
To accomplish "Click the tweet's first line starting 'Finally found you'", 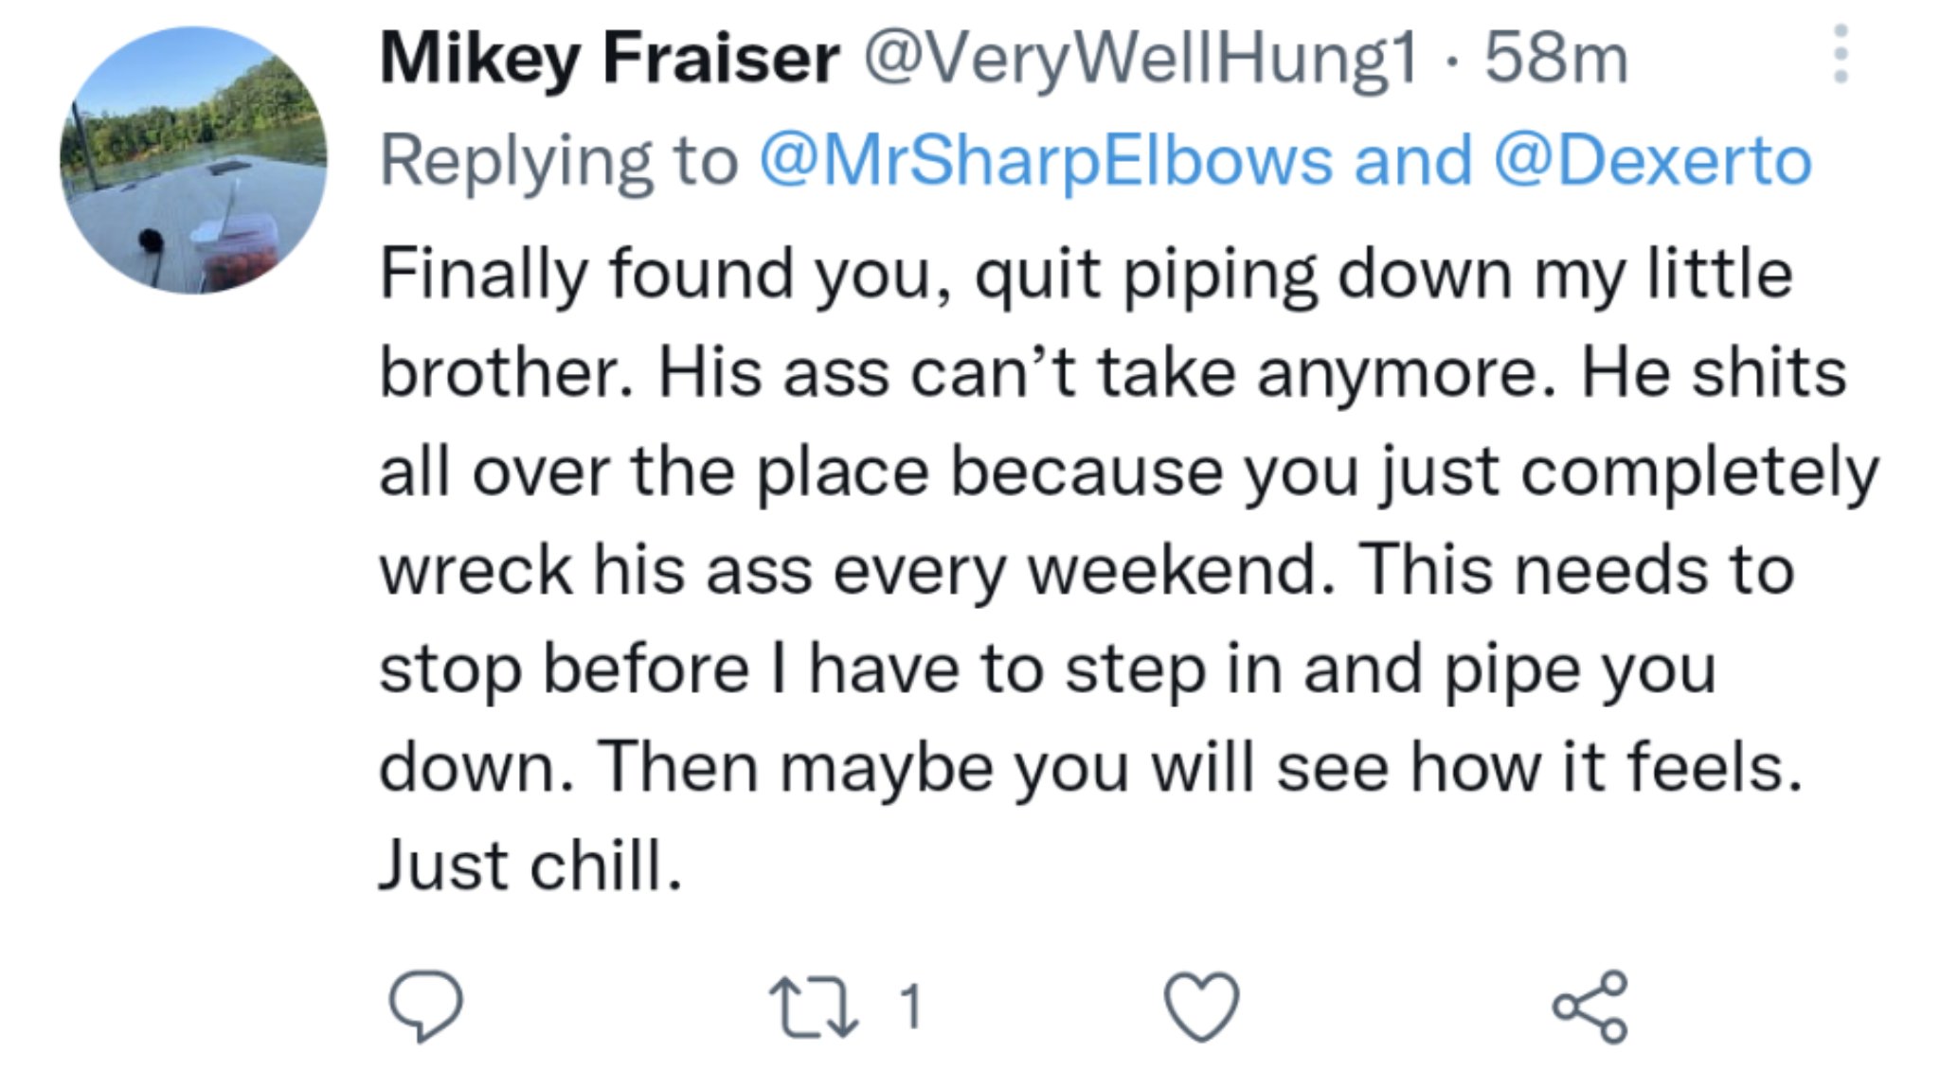I will pos(1086,275).
